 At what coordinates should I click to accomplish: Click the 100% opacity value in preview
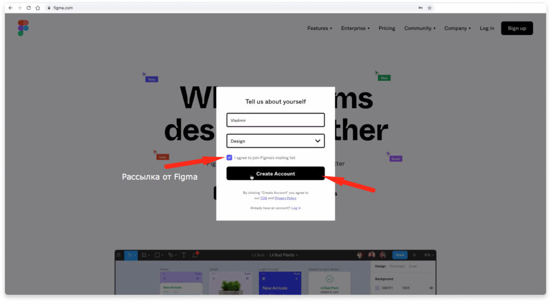click(406, 288)
